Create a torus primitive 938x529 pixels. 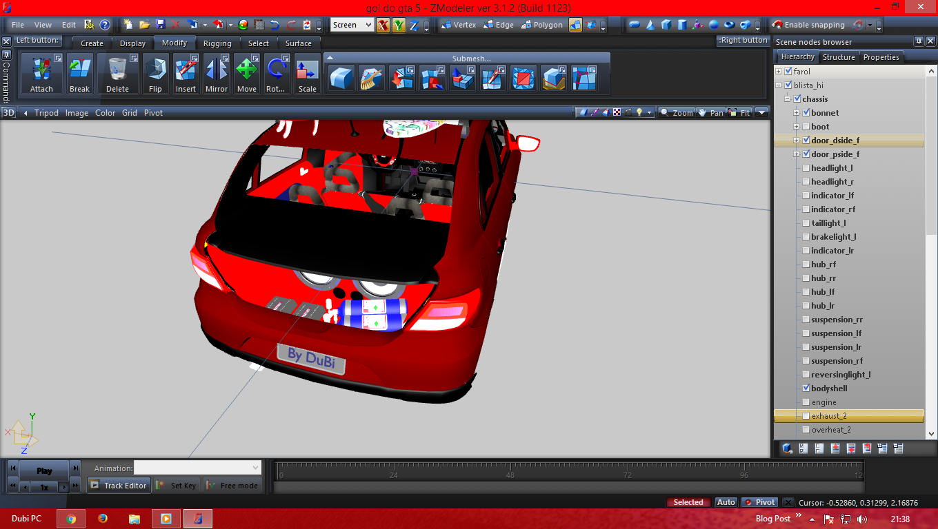click(730, 25)
